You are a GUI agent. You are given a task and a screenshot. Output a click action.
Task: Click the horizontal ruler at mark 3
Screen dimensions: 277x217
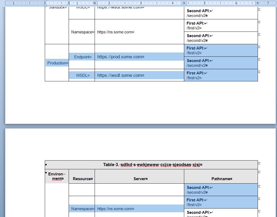click(x=141, y=3)
